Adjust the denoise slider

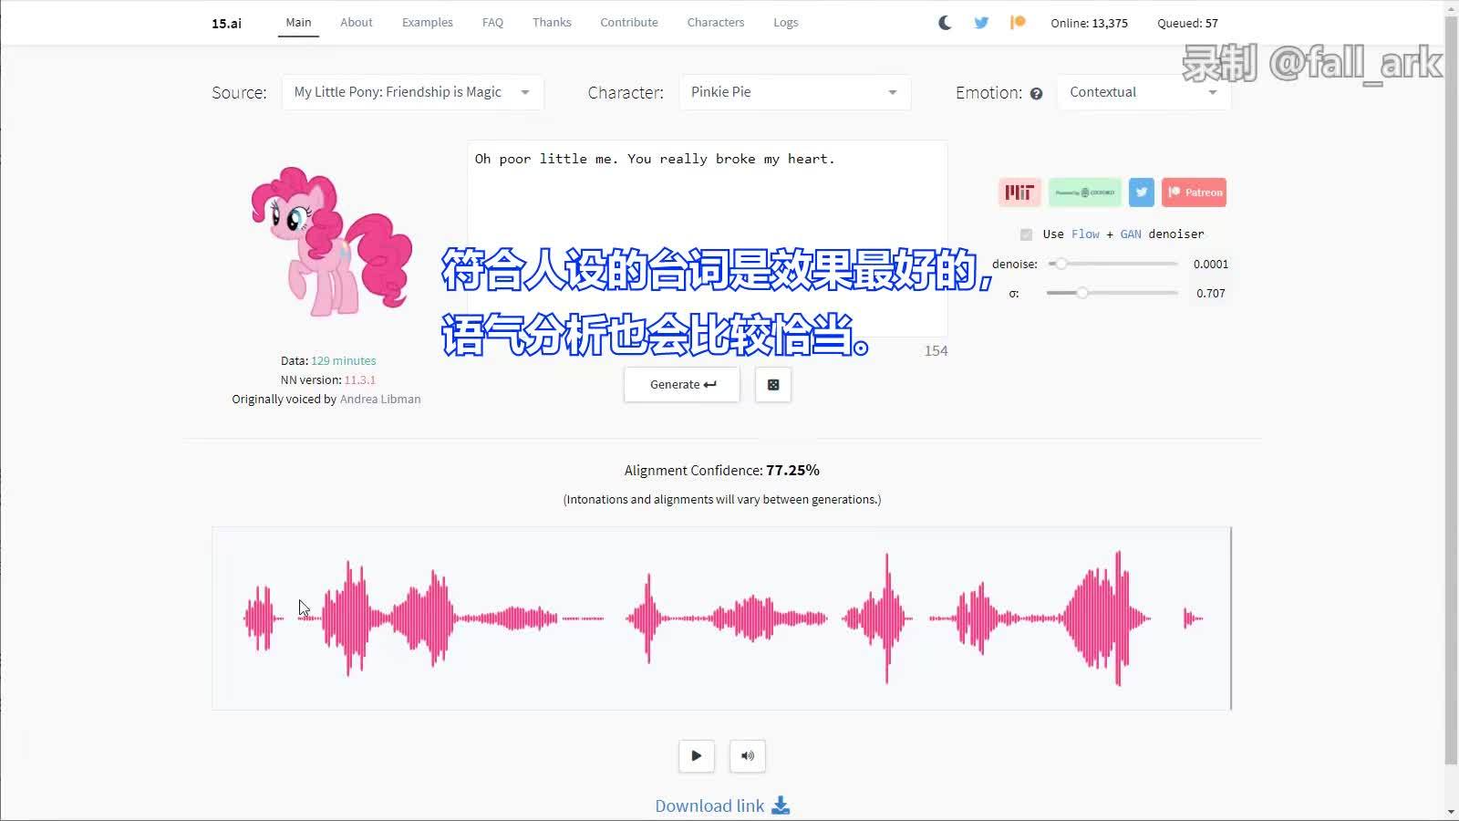click(x=1112, y=264)
